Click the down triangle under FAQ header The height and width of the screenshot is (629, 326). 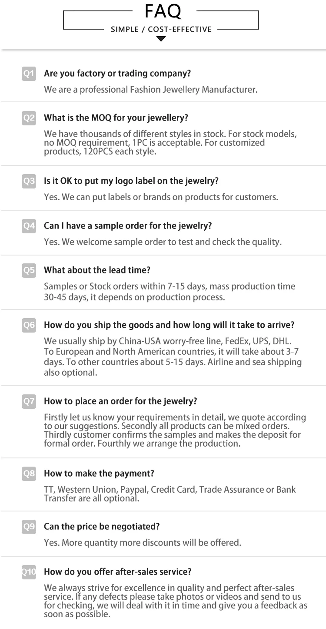coord(161,39)
